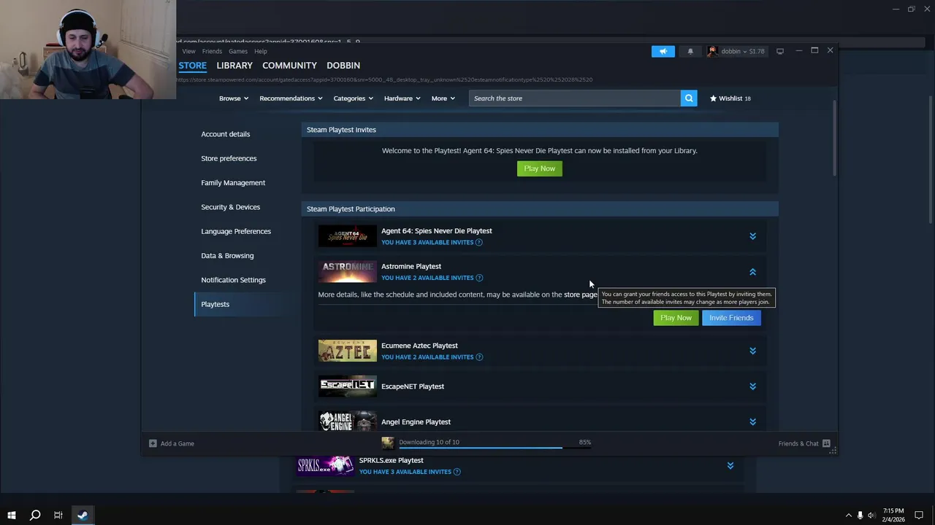Image resolution: width=935 pixels, height=525 pixels.
Task: Open Family Management in sidebar
Action: click(233, 183)
